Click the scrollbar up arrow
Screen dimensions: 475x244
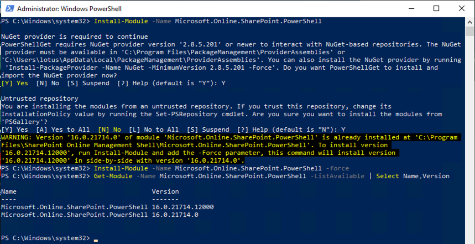tap(469, 22)
